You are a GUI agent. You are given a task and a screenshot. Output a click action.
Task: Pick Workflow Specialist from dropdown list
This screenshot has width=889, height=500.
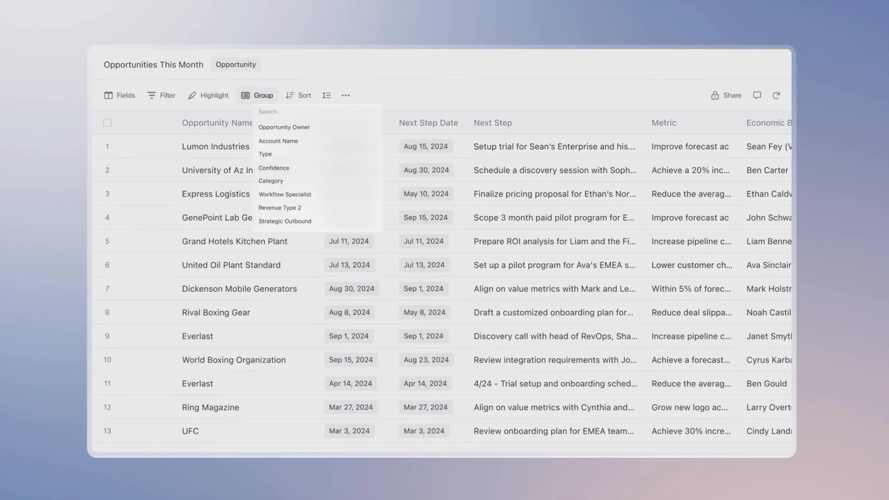(x=284, y=194)
